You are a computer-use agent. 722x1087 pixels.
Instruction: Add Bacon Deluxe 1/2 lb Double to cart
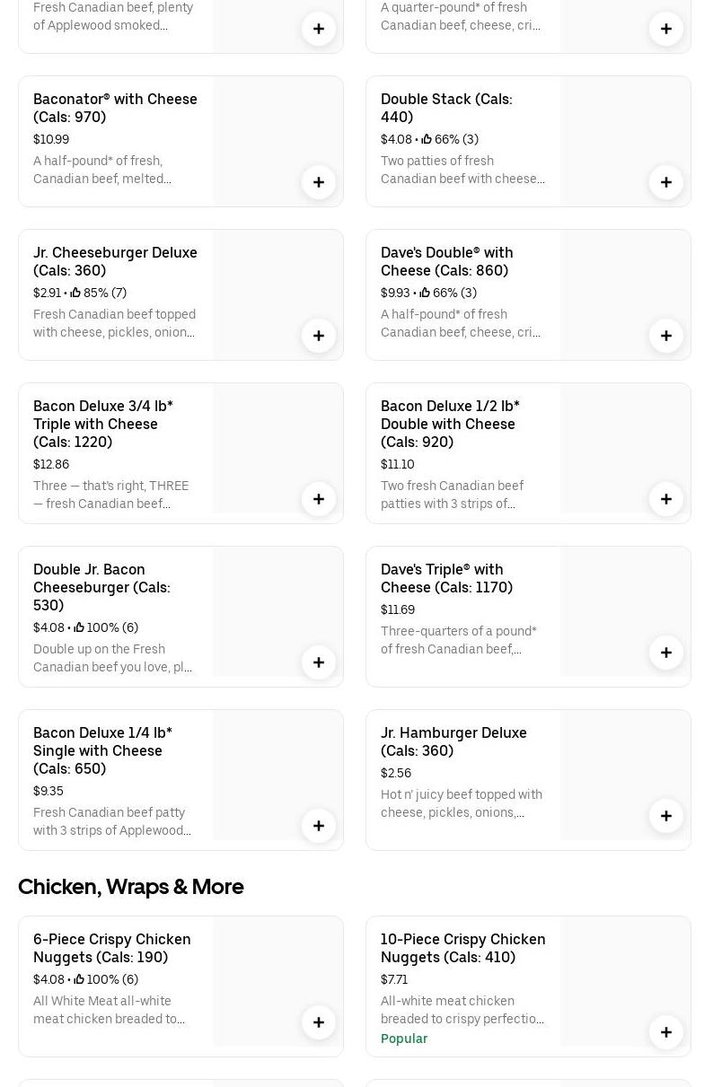(666, 499)
